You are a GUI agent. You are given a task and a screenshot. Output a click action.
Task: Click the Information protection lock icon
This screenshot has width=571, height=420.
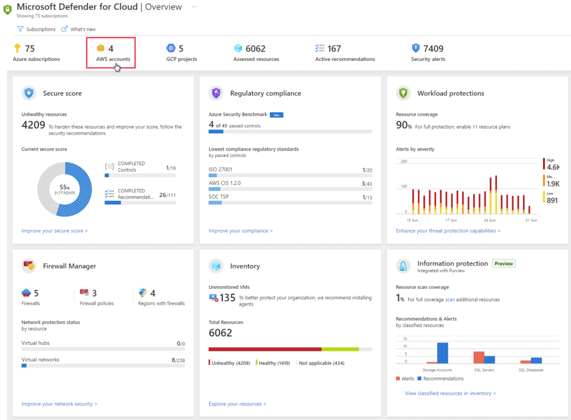tap(403, 266)
